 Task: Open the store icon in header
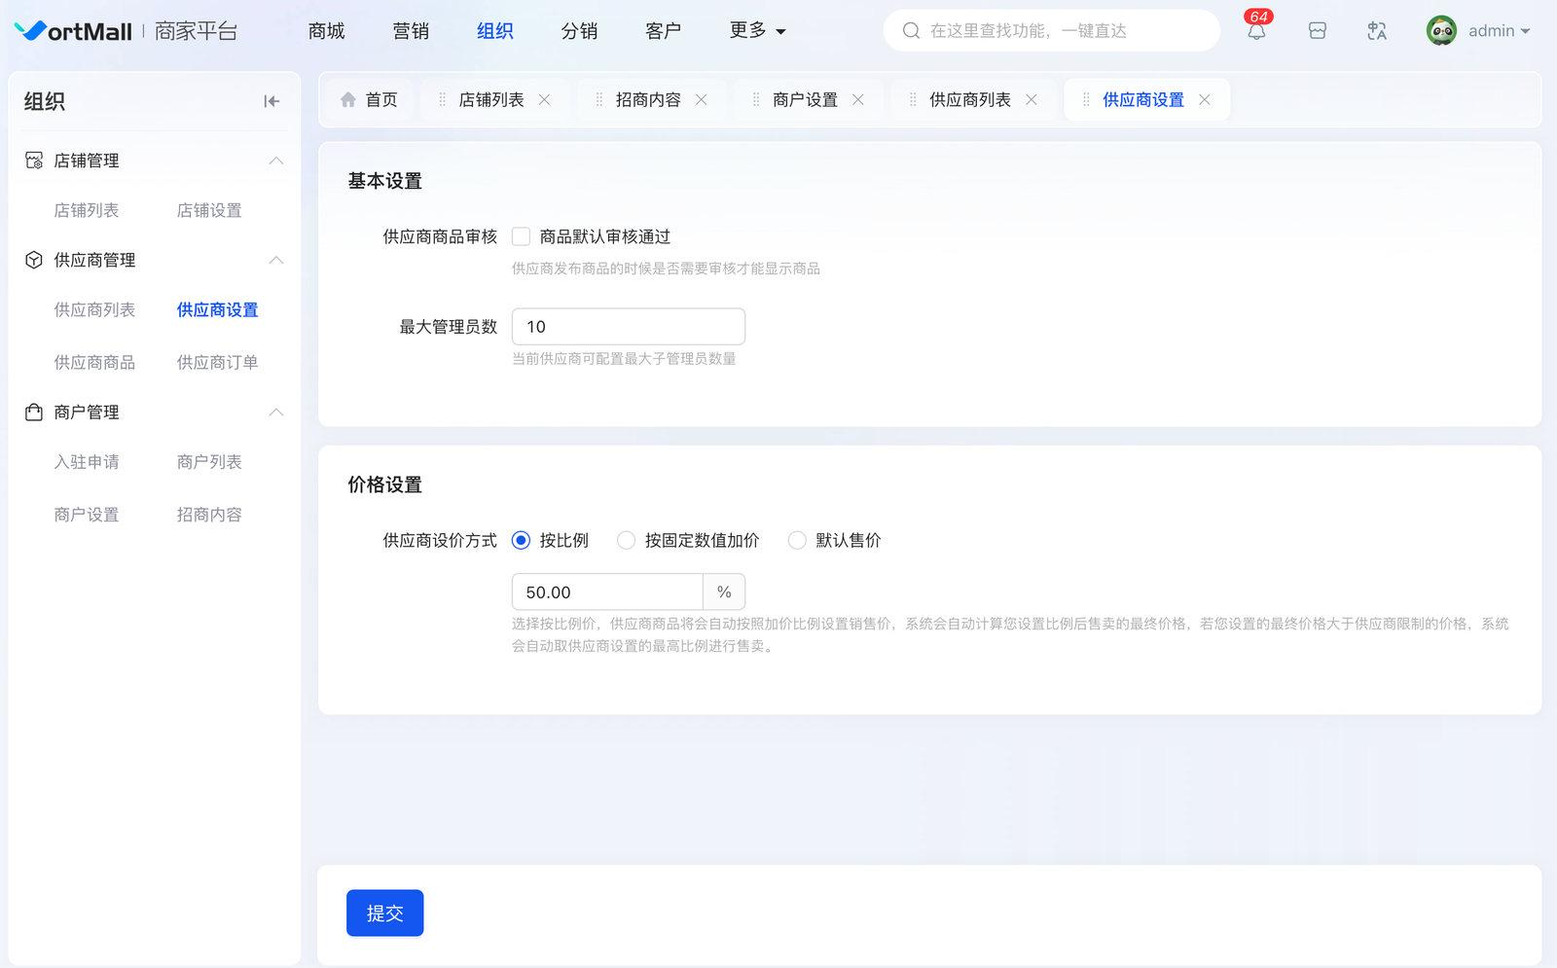[1317, 31]
